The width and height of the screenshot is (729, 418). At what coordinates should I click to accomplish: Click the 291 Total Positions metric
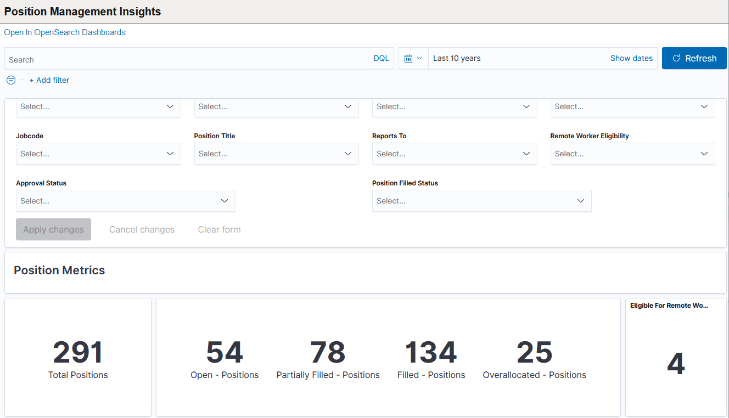tap(77, 357)
